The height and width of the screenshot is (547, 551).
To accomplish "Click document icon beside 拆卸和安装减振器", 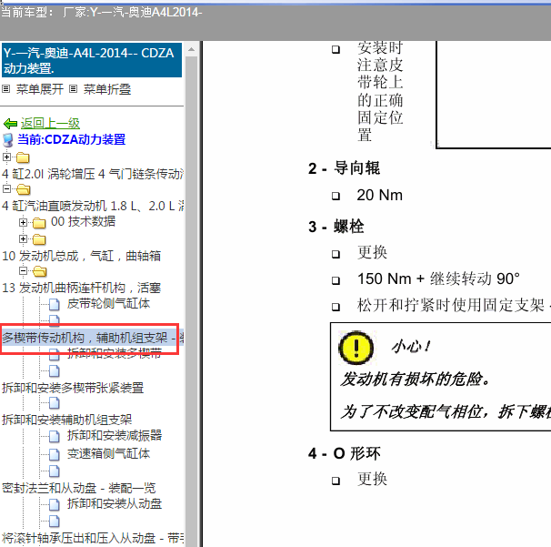I will click(x=55, y=437).
